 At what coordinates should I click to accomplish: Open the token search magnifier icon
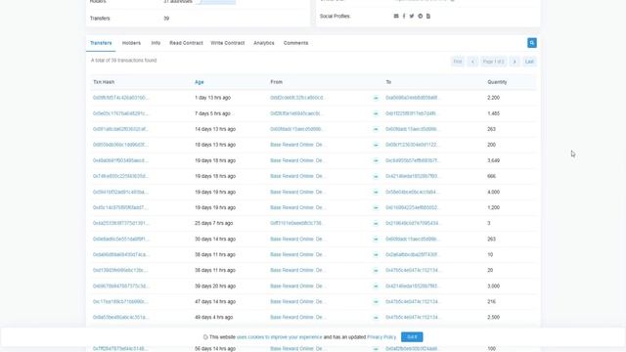pos(532,43)
